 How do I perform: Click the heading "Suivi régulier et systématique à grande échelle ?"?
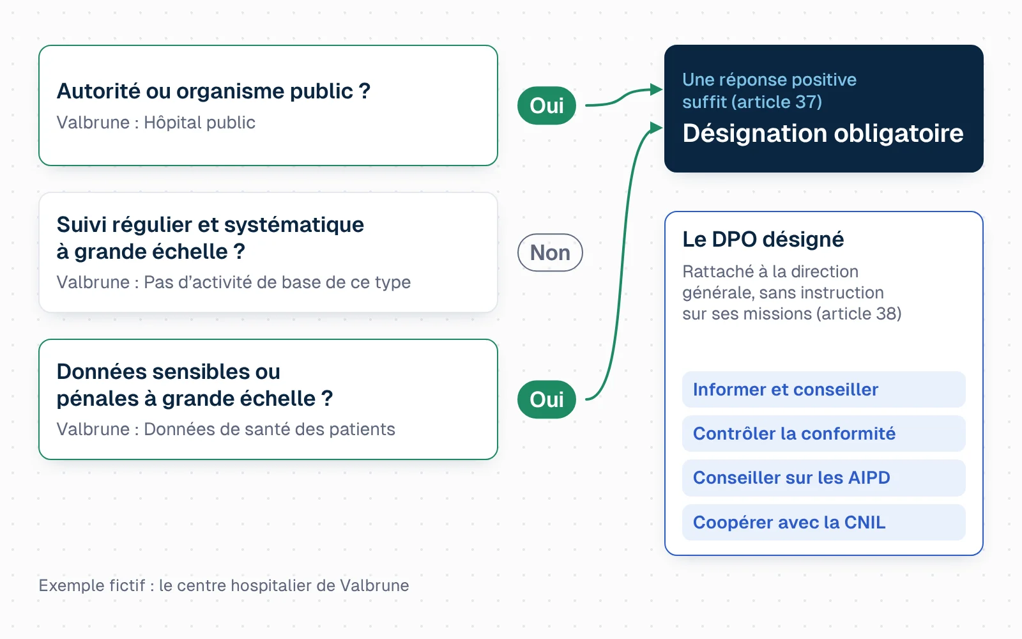[x=210, y=238]
